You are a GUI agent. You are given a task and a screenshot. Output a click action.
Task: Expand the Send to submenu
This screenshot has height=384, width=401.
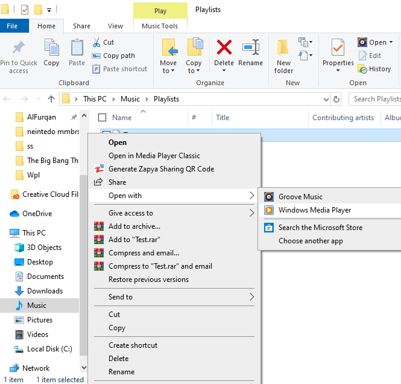coord(175,297)
